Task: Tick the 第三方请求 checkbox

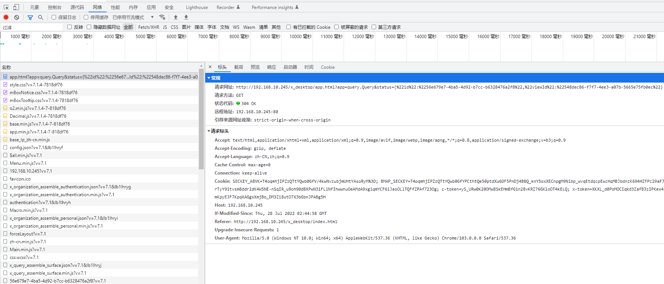Action: [374, 27]
